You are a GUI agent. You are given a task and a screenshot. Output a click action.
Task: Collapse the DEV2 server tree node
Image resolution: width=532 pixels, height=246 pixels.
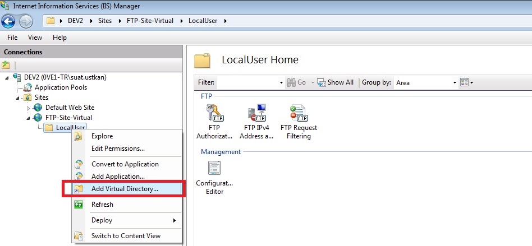pyautogui.click(x=7, y=78)
